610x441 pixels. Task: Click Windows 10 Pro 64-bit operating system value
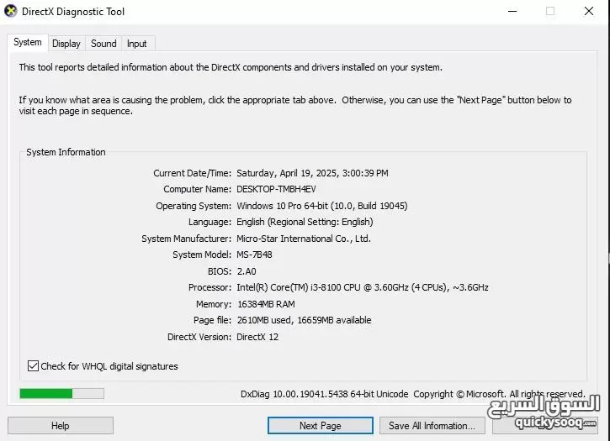click(322, 206)
